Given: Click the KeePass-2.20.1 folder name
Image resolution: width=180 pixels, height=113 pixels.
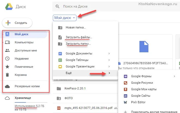Looking at the screenshot, I should coord(75,88).
